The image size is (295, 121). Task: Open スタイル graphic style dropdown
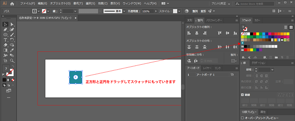point(179,11)
